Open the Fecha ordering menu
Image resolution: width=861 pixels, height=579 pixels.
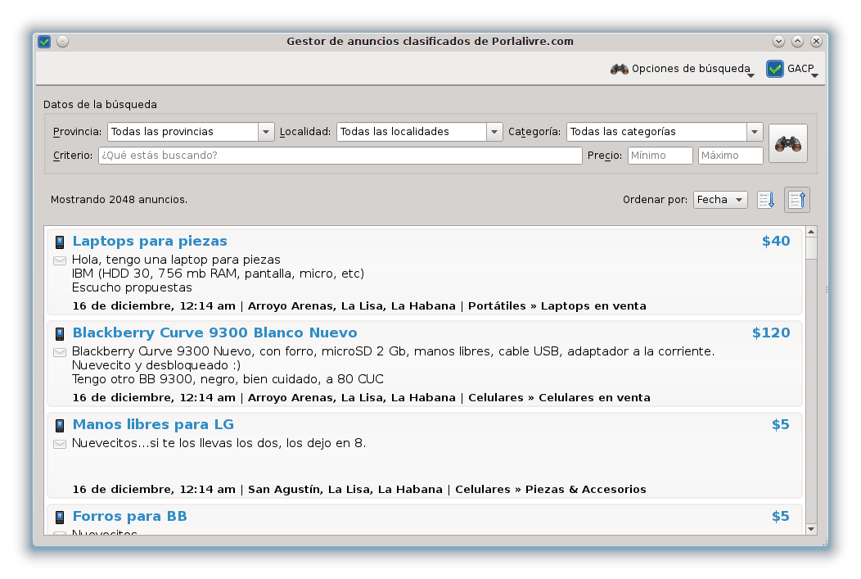(x=719, y=199)
